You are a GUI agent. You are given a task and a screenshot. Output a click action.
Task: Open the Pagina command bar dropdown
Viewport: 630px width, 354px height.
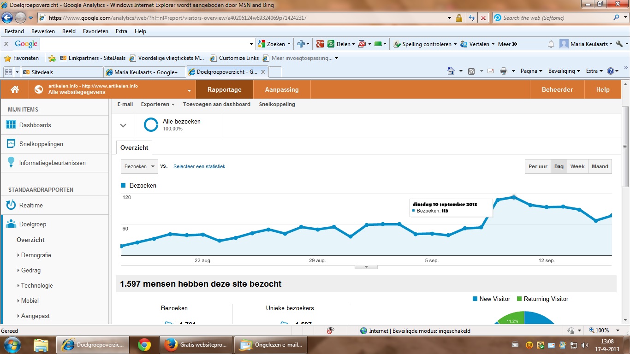click(x=532, y=71)
